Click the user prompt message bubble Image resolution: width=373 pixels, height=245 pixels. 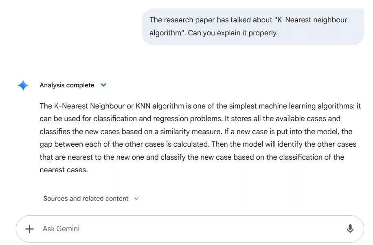pos(253,26)
